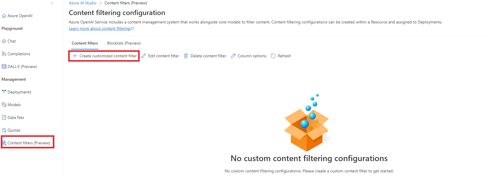Open the Models icon in Management
Viewport: 488px width, 177px height.
[x=4, y=105]
